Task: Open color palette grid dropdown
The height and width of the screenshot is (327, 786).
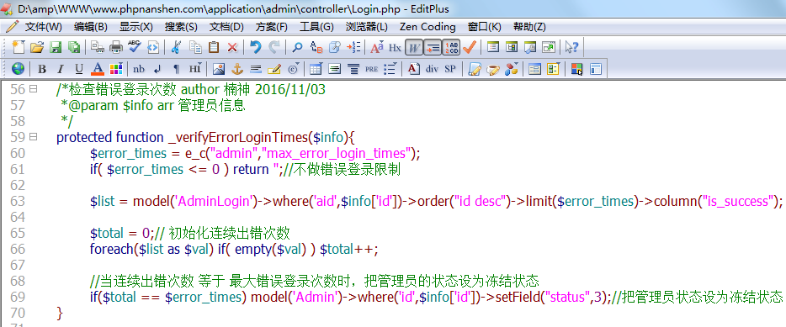Action: (116, 69)
